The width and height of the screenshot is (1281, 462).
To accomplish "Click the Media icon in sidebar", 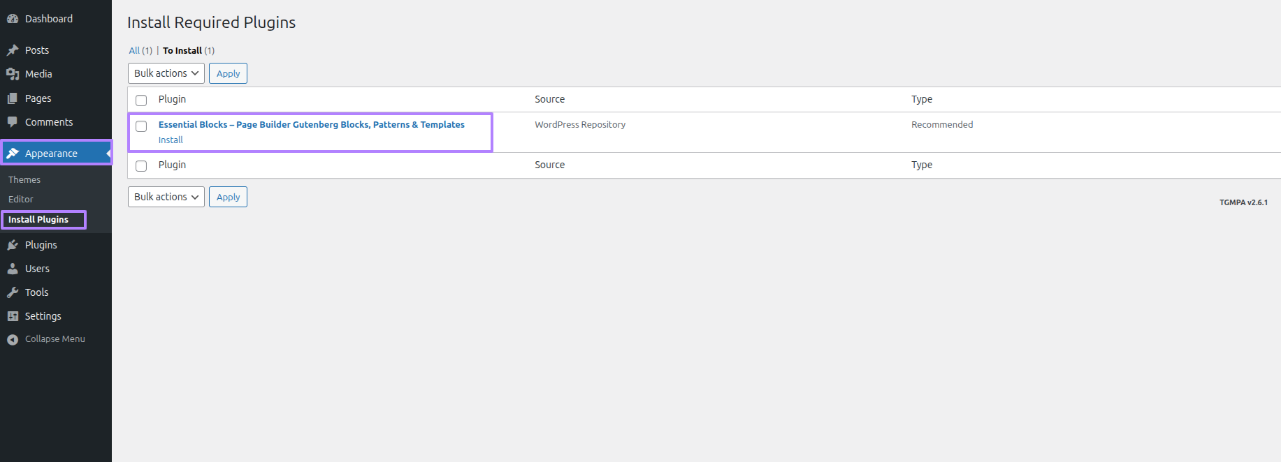I will 13,74.
